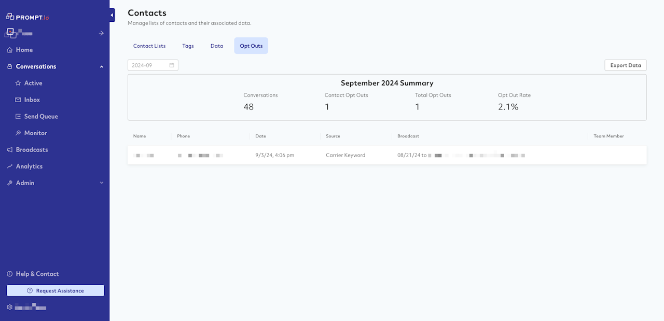
Task: Click the Broadcasts megaphone icon
Action: pyautogui.click(x=9, y=149)
